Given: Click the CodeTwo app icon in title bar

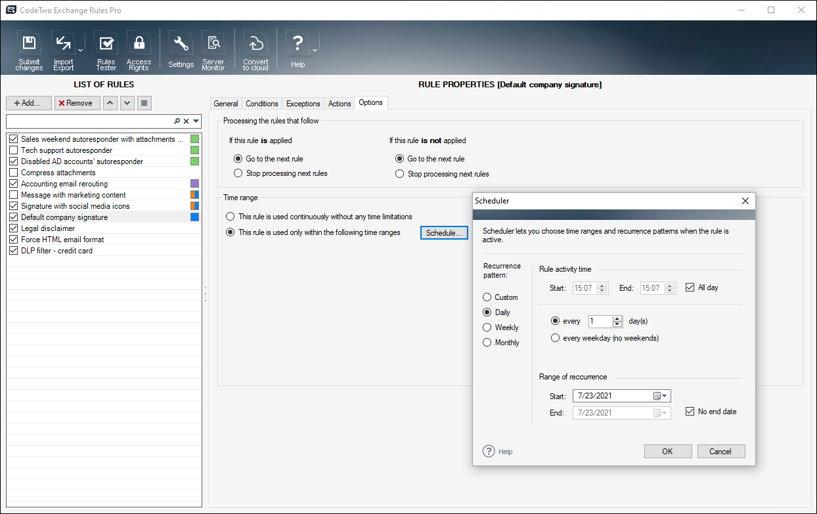Looking at the screenshot, I should coord(11,11).
